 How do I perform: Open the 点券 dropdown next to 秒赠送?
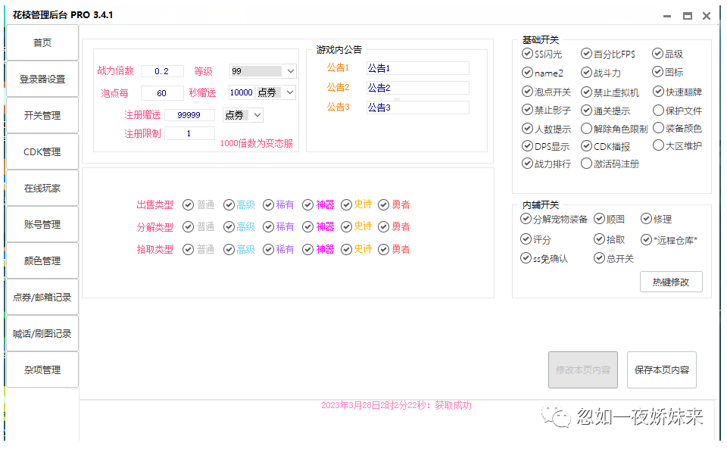289,92
